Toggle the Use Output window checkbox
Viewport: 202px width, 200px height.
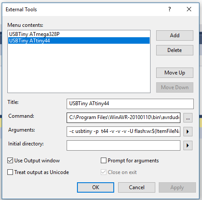coord(10,161)
